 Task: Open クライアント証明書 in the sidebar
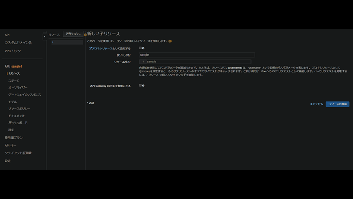tap(18, 153)
